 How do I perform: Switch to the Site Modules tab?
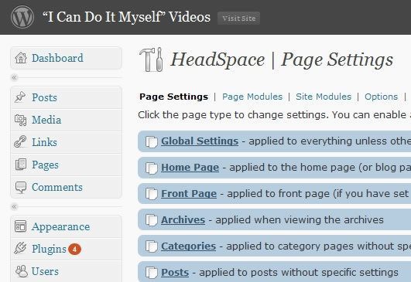point(324,97)
